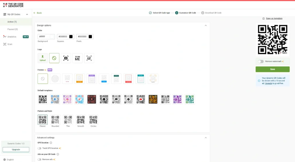
Task: Select the Rounded pattern style
Action: pos(55,119)
